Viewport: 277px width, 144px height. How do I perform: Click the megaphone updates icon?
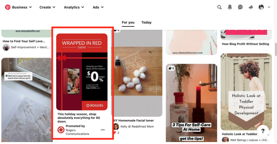tap(251, 7)
